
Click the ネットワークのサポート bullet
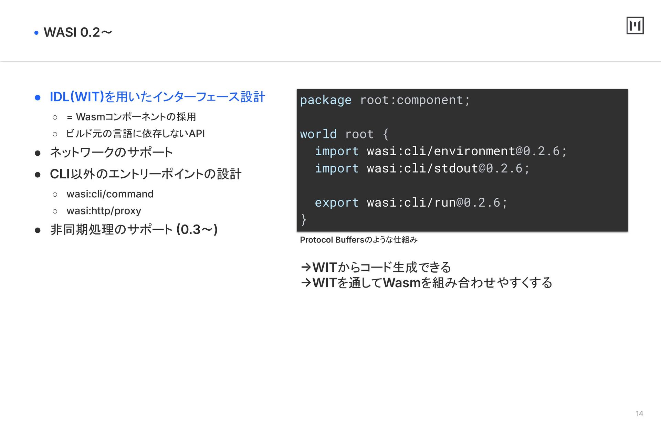coord(111,152)
